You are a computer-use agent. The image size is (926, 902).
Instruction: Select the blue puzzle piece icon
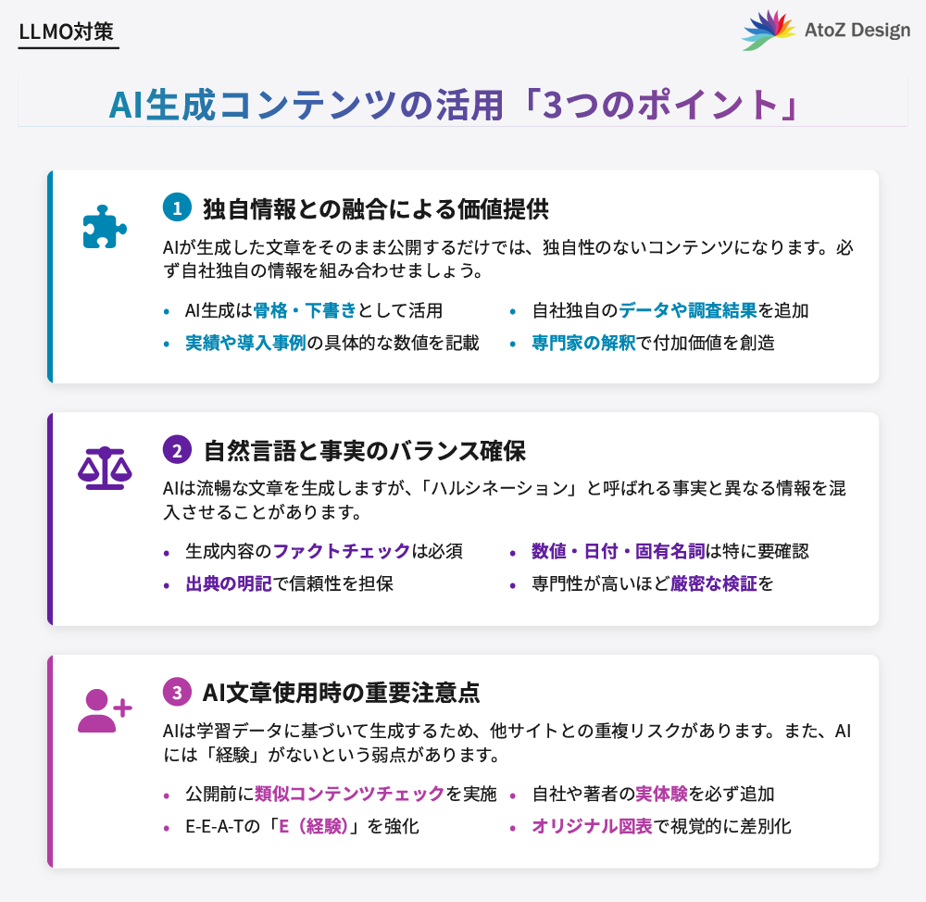pyautogui.click(x=106, y=225)
